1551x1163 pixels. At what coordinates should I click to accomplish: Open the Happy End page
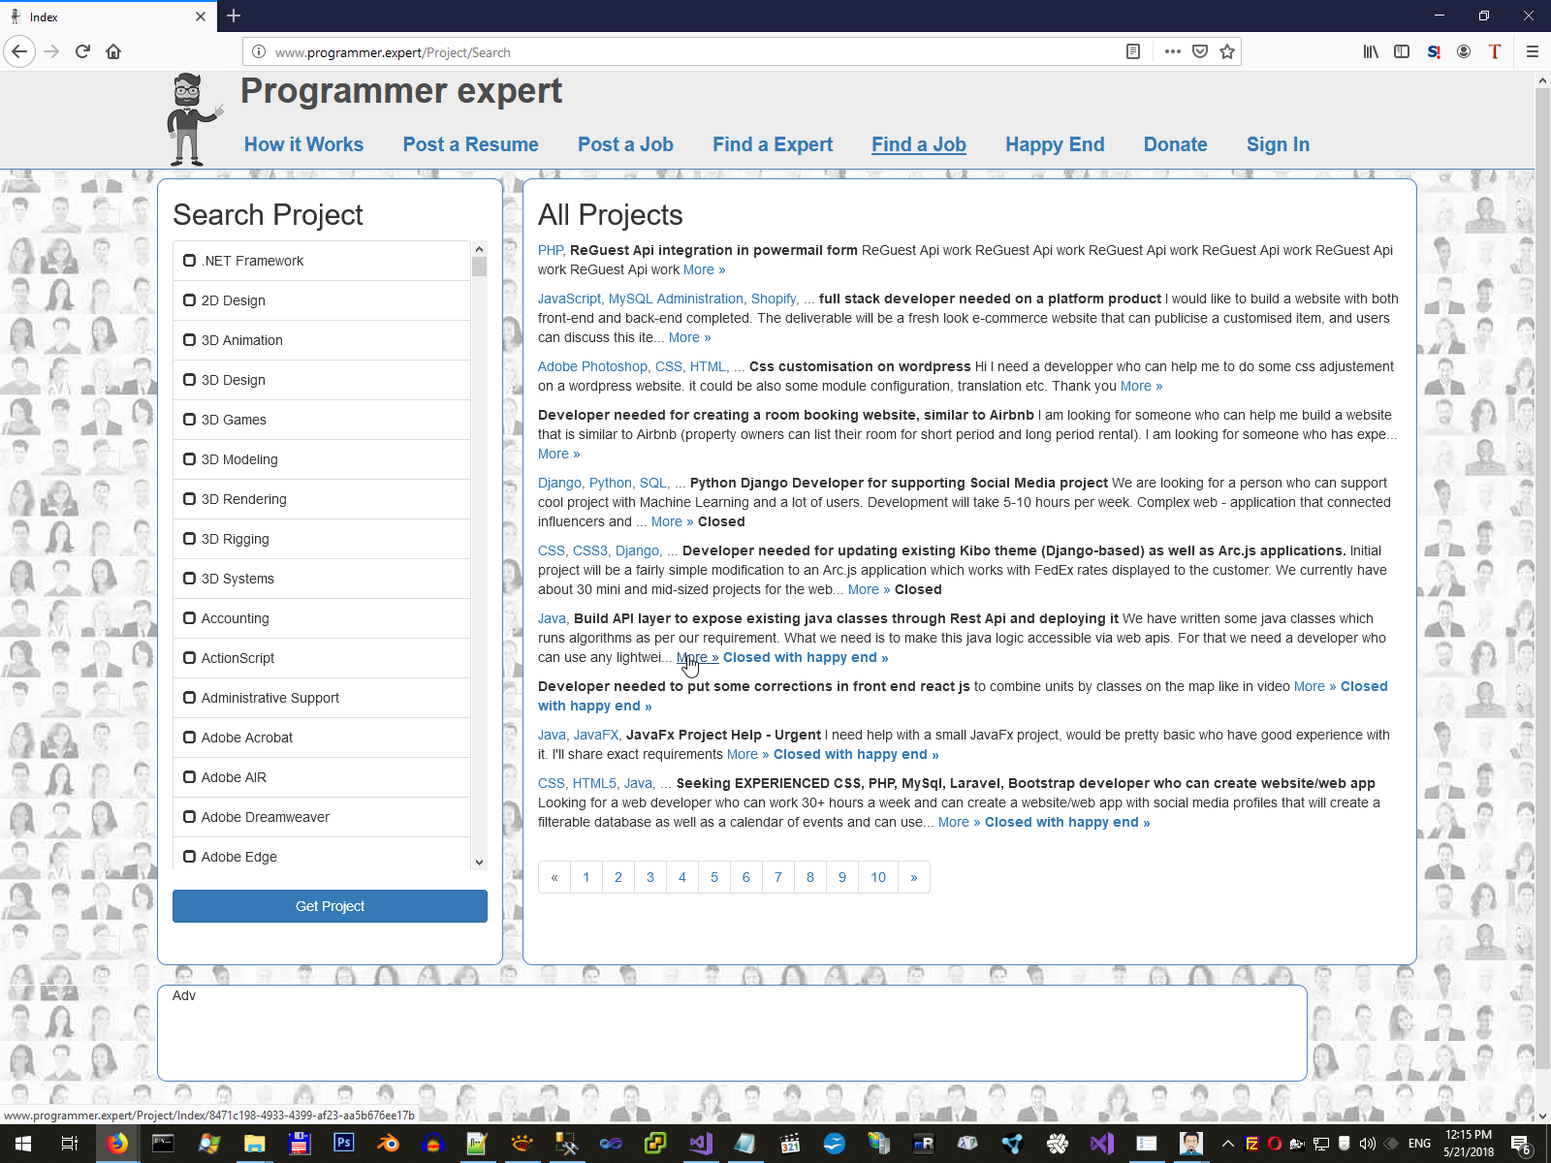(1055, 144)
